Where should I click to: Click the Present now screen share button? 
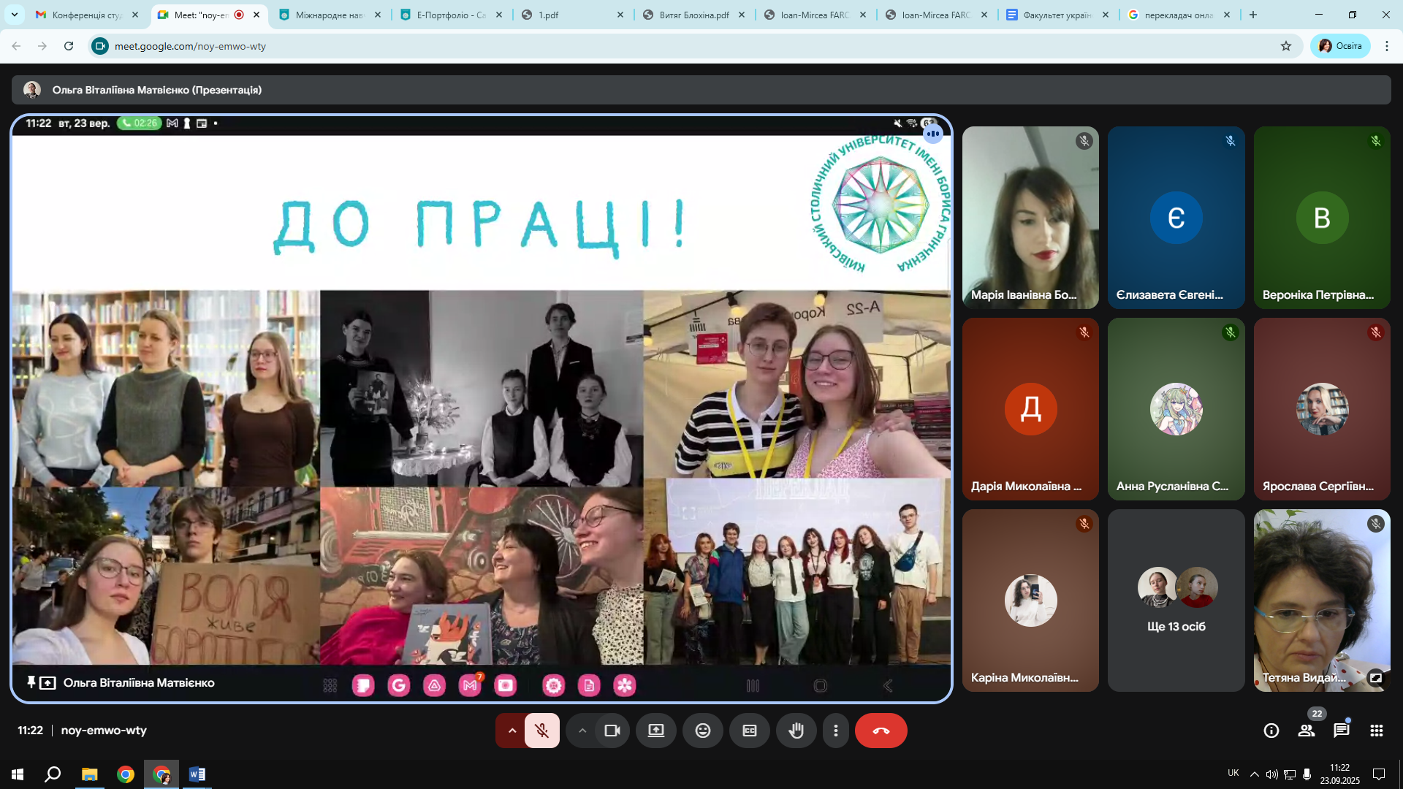tap(655, 731)
